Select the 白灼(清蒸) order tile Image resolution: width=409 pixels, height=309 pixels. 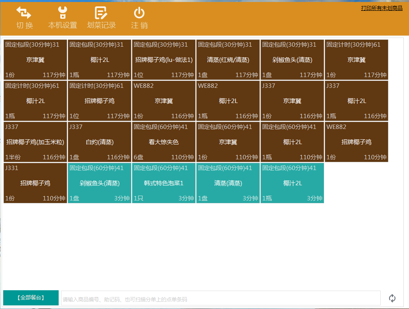pyautogui.click(x=99, y=142)
